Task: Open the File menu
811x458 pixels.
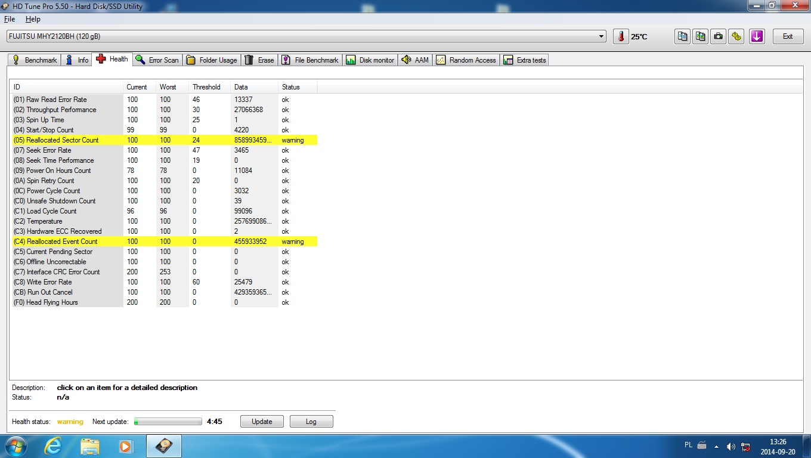Action: pyautogui.click(x=10, y=19)
